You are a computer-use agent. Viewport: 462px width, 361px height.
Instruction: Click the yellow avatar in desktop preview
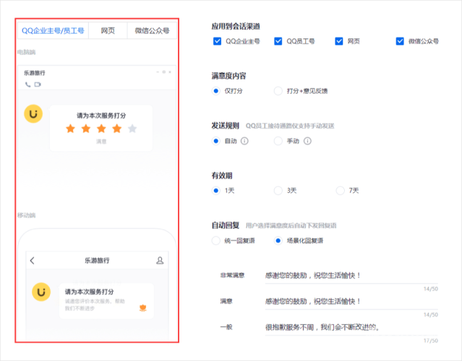click(x=33, y=114)
